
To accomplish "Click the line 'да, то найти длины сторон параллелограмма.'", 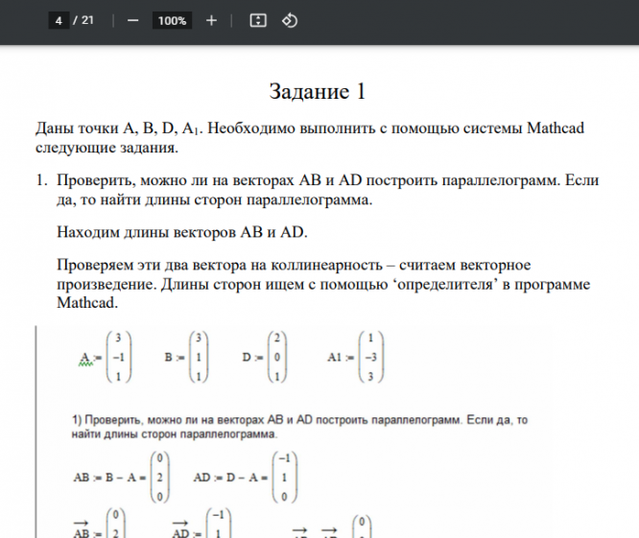I will 214,200.
